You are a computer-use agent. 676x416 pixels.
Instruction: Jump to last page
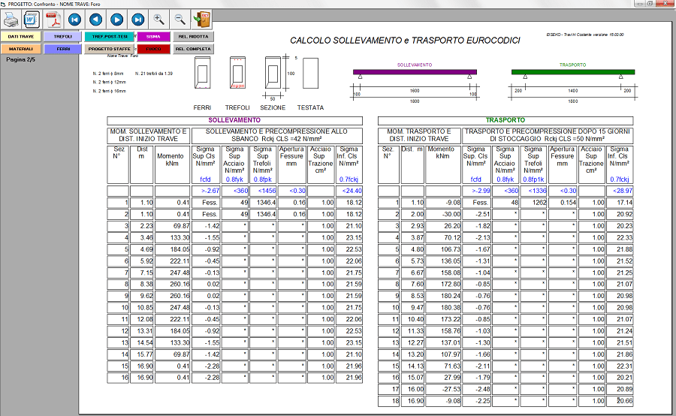137,20
